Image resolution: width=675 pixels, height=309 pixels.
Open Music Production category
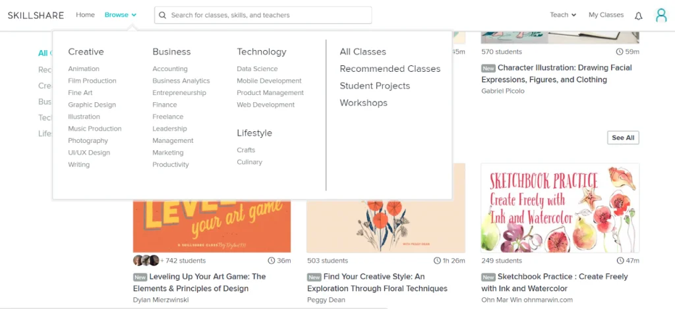(x=95, y=128)
